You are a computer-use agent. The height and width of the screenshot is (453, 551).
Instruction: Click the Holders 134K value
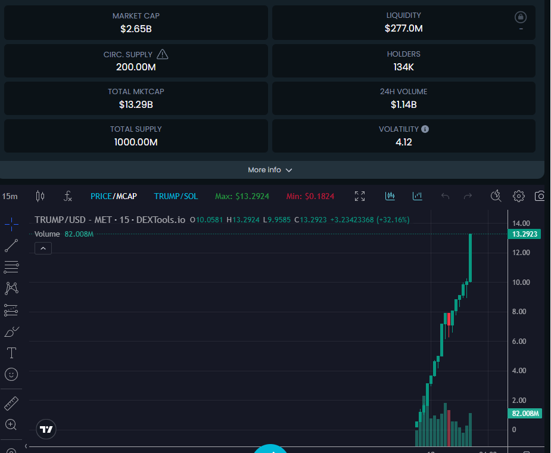tap(404, 67)
